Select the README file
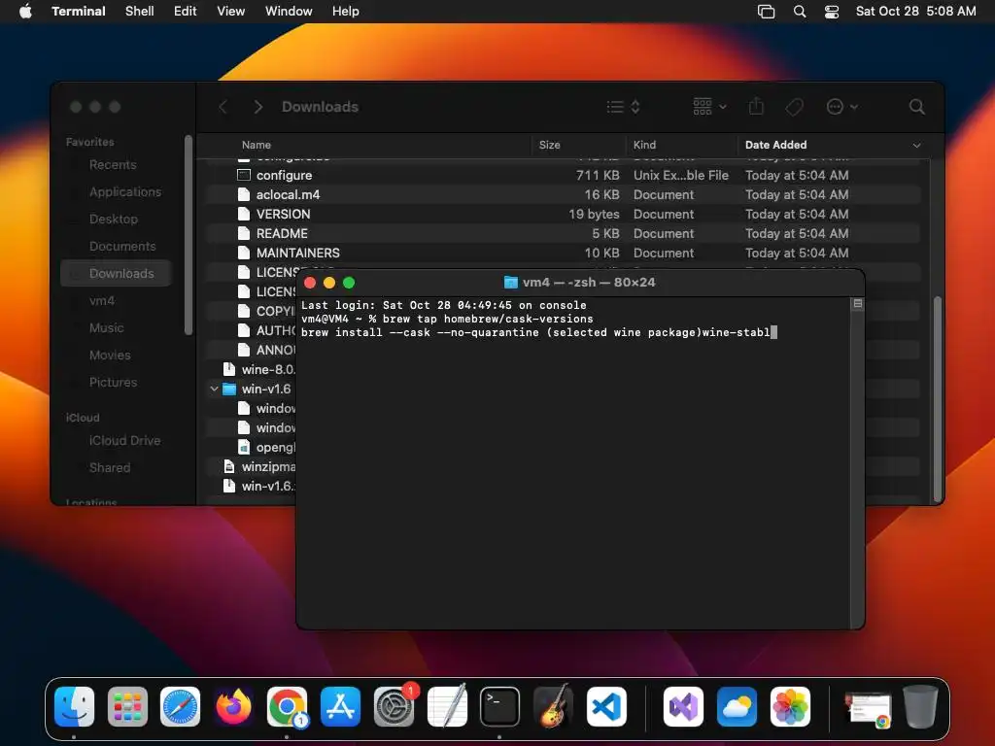Image resolution: width=995 pixels, height=746 pixels. pyautogui.click(x=564, y=234)
